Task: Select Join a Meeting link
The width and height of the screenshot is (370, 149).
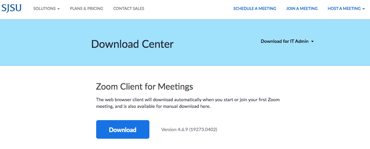Action: (302, 9)
